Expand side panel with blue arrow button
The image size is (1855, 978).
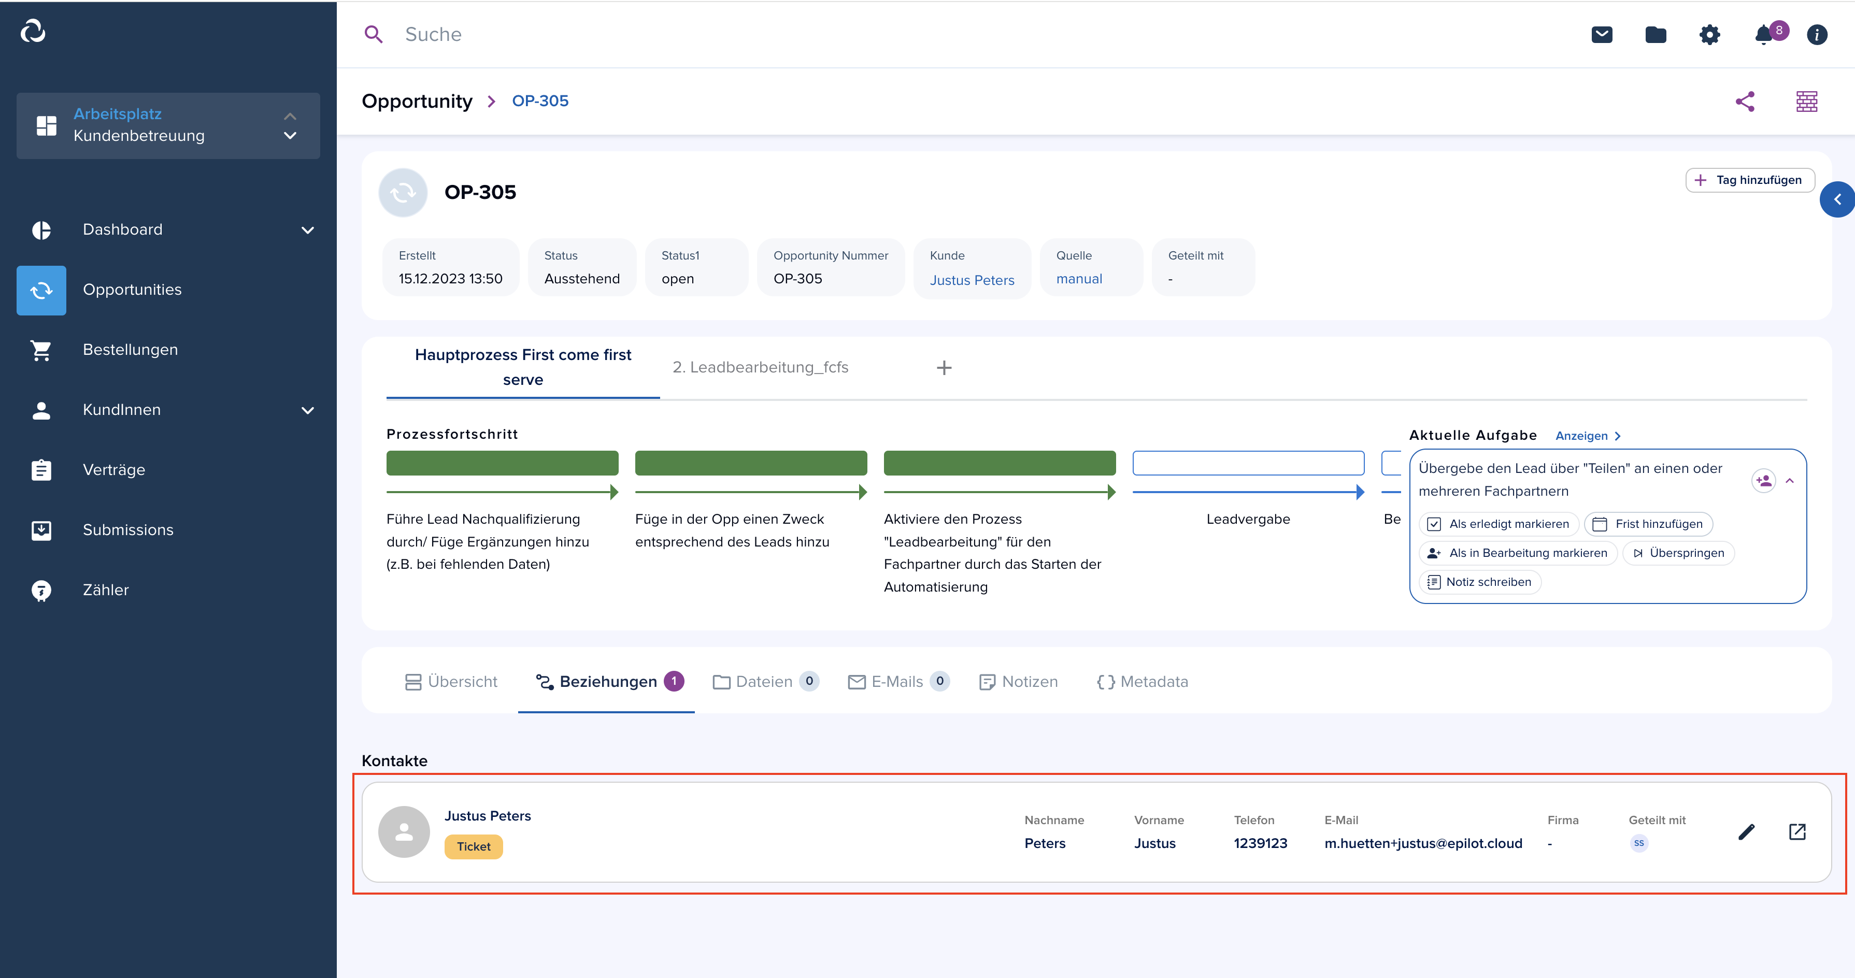click(x=1837, y=199)
